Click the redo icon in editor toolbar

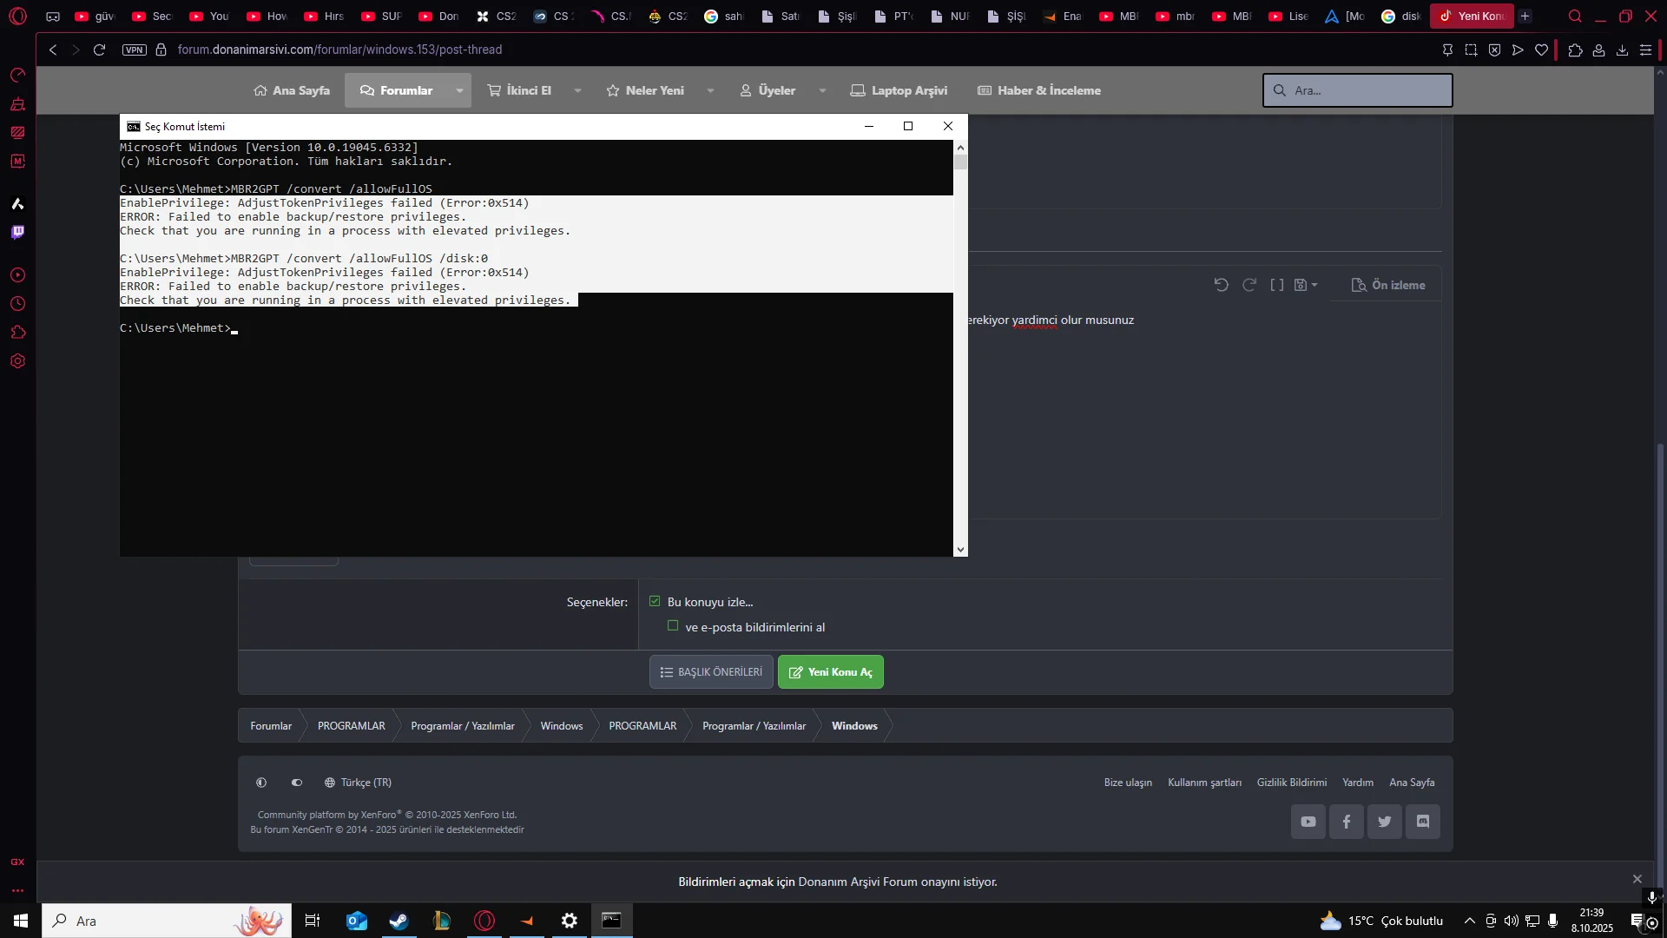(x=1249, y=285)
